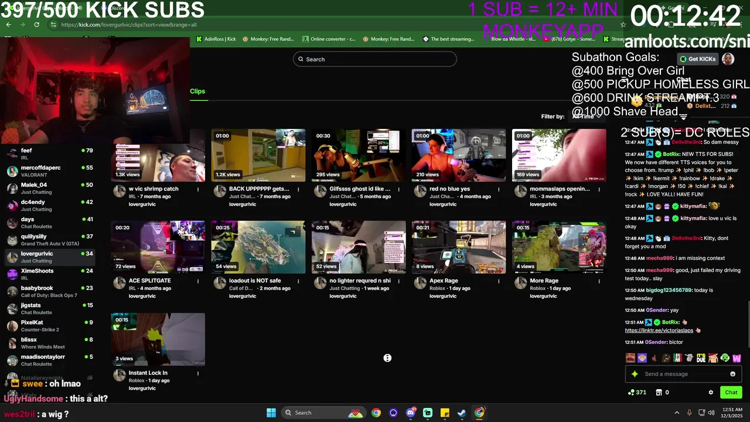
Task: Open the All Time filter dropdown
Action: 587,117
